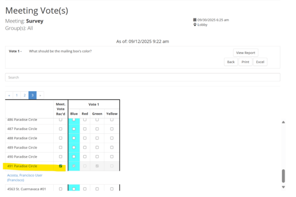Print the meeting votes

click(x=245, y=62)
